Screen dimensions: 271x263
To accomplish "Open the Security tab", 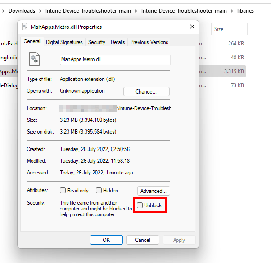I will pyautogui.click(x=96, y=42).
